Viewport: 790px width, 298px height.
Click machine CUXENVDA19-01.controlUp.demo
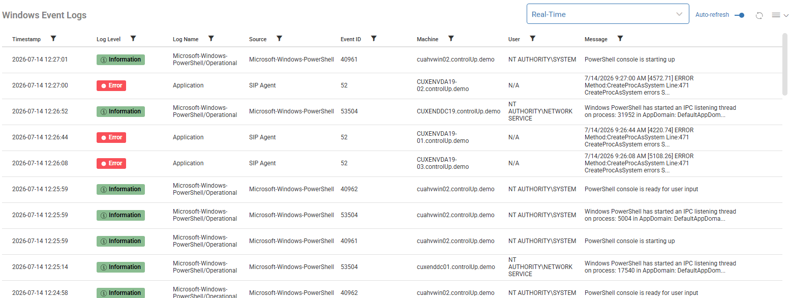tap(443, 137)
